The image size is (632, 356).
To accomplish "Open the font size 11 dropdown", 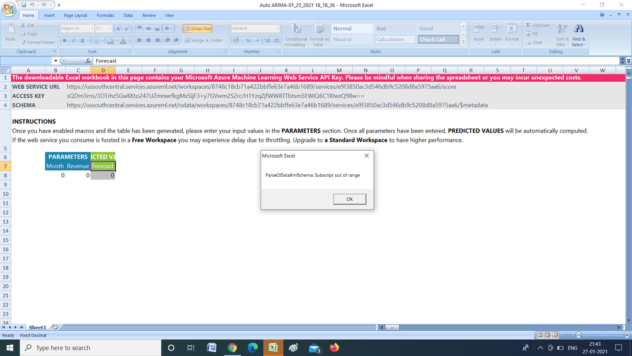I will coord(110,29).
